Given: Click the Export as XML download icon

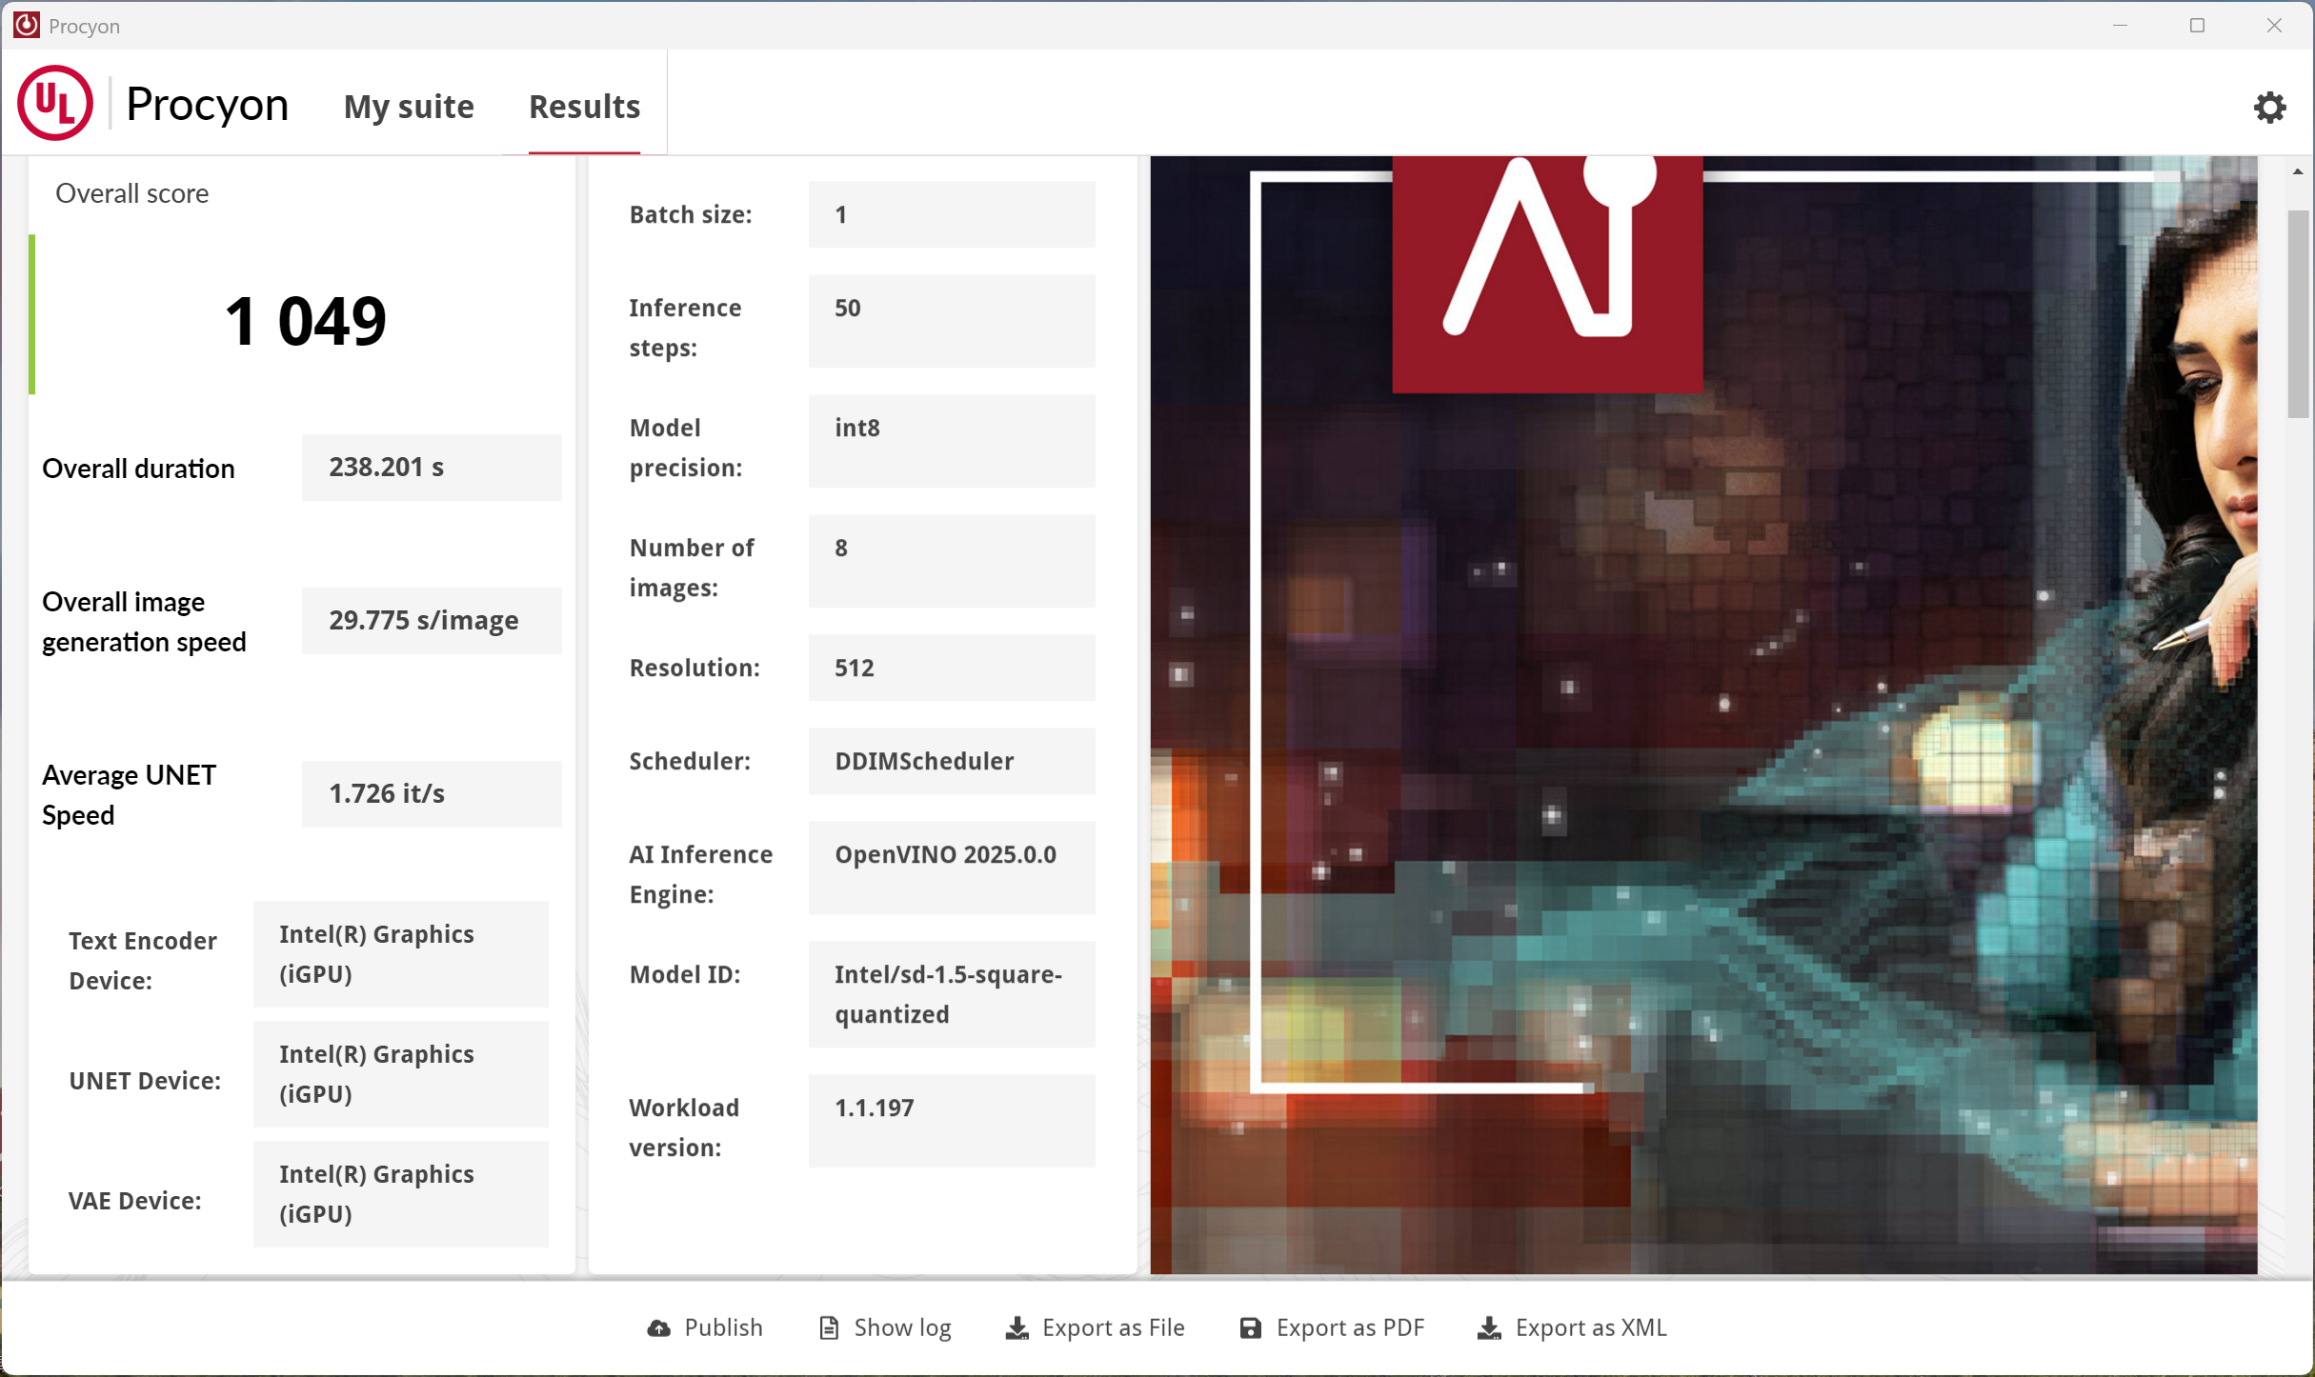Looking at the screenshot, I should [x=1489, y=1327].
